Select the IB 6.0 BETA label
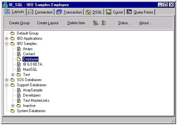 point(33,64)
